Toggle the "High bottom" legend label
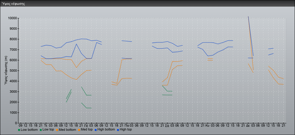The height and width of the screenshot is (135, 295). pyautogui.click(x=106, y=130)
